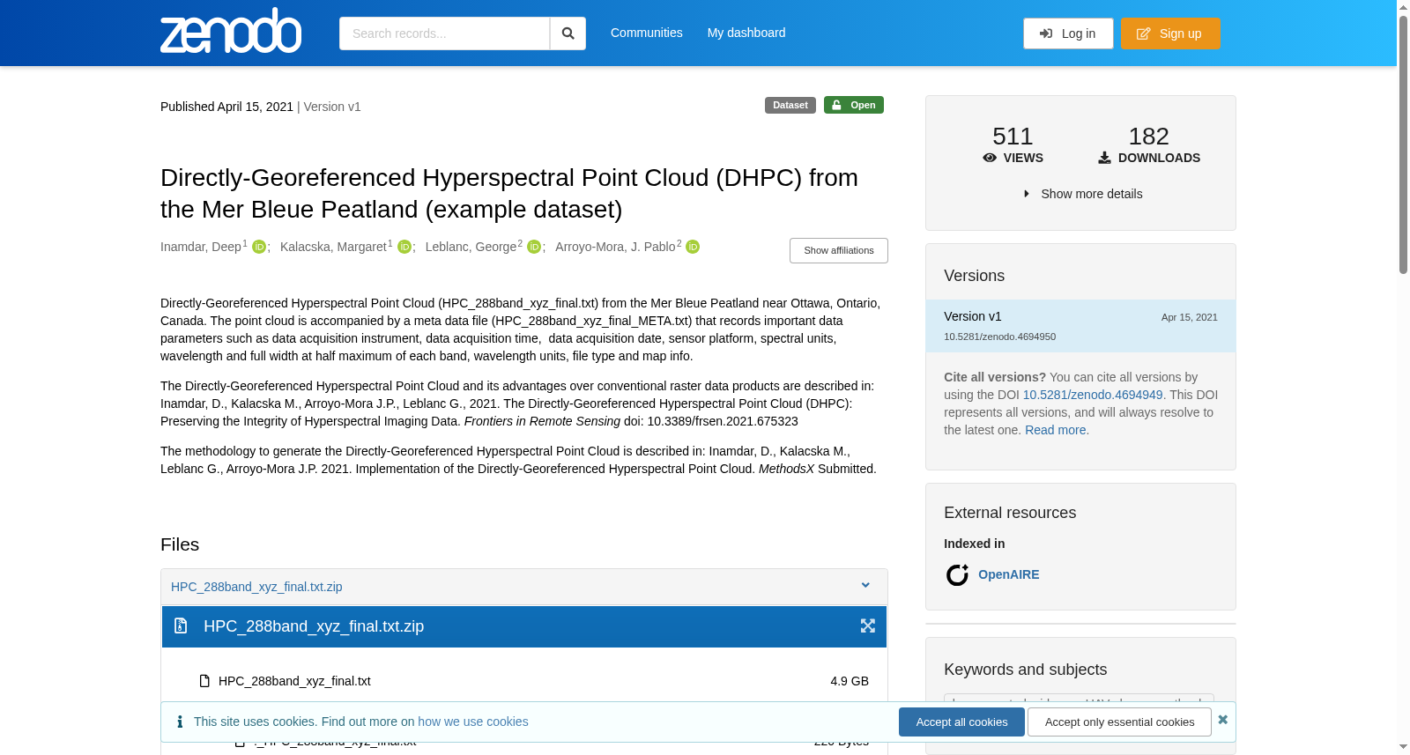
Task: Open the Communities menu item
Action: click(x=646, y=33)
